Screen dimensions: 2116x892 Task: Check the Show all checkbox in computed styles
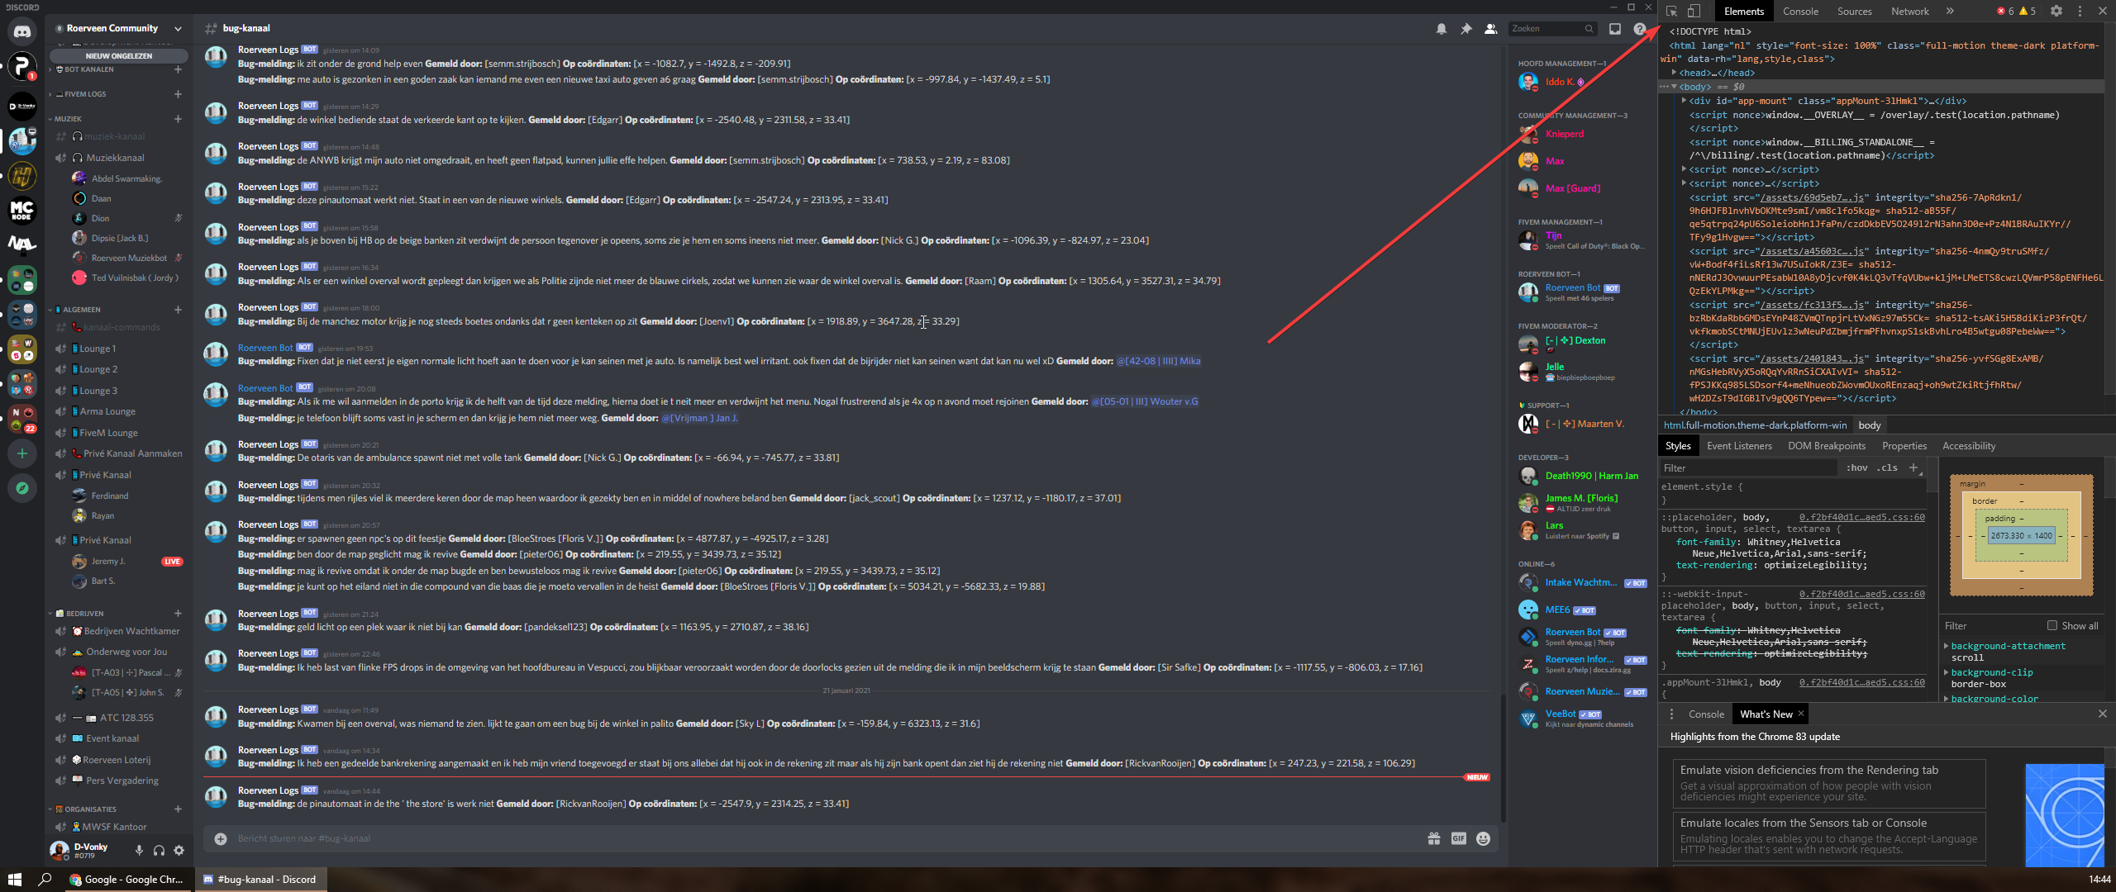[x=2052, y=625]
